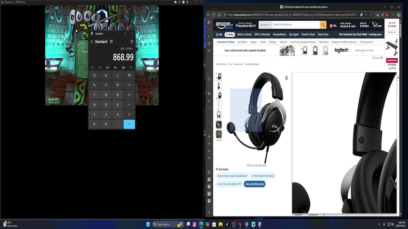This screenshot has height=229, width=408.
Task: Click the minus key in Calculator
Action: pos(129,105)
